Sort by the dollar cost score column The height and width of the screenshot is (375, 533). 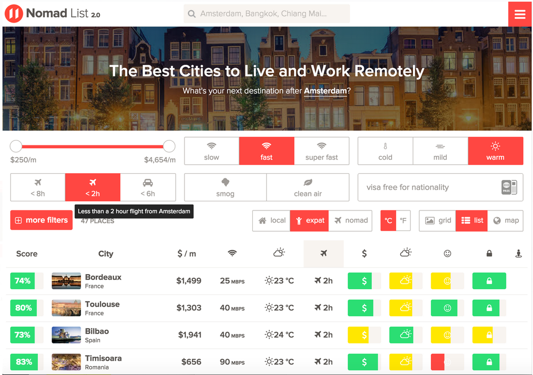click(x=364, y=254)
